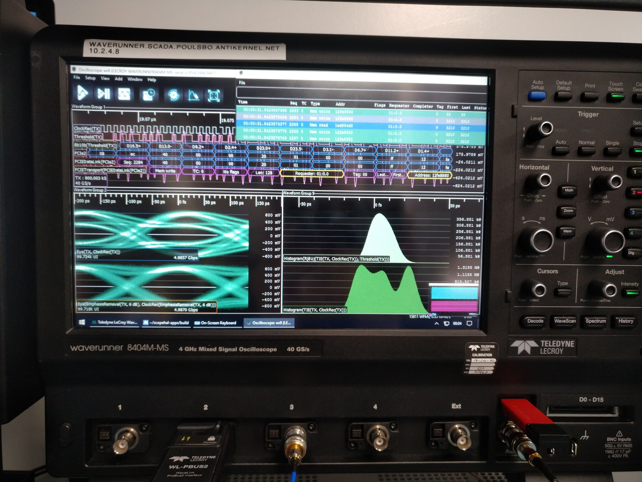Image resolution: width=642 pixels, height=482 pixels.
Task: Click the taskbar clock showing 00:04
Action: coord(457,324)
